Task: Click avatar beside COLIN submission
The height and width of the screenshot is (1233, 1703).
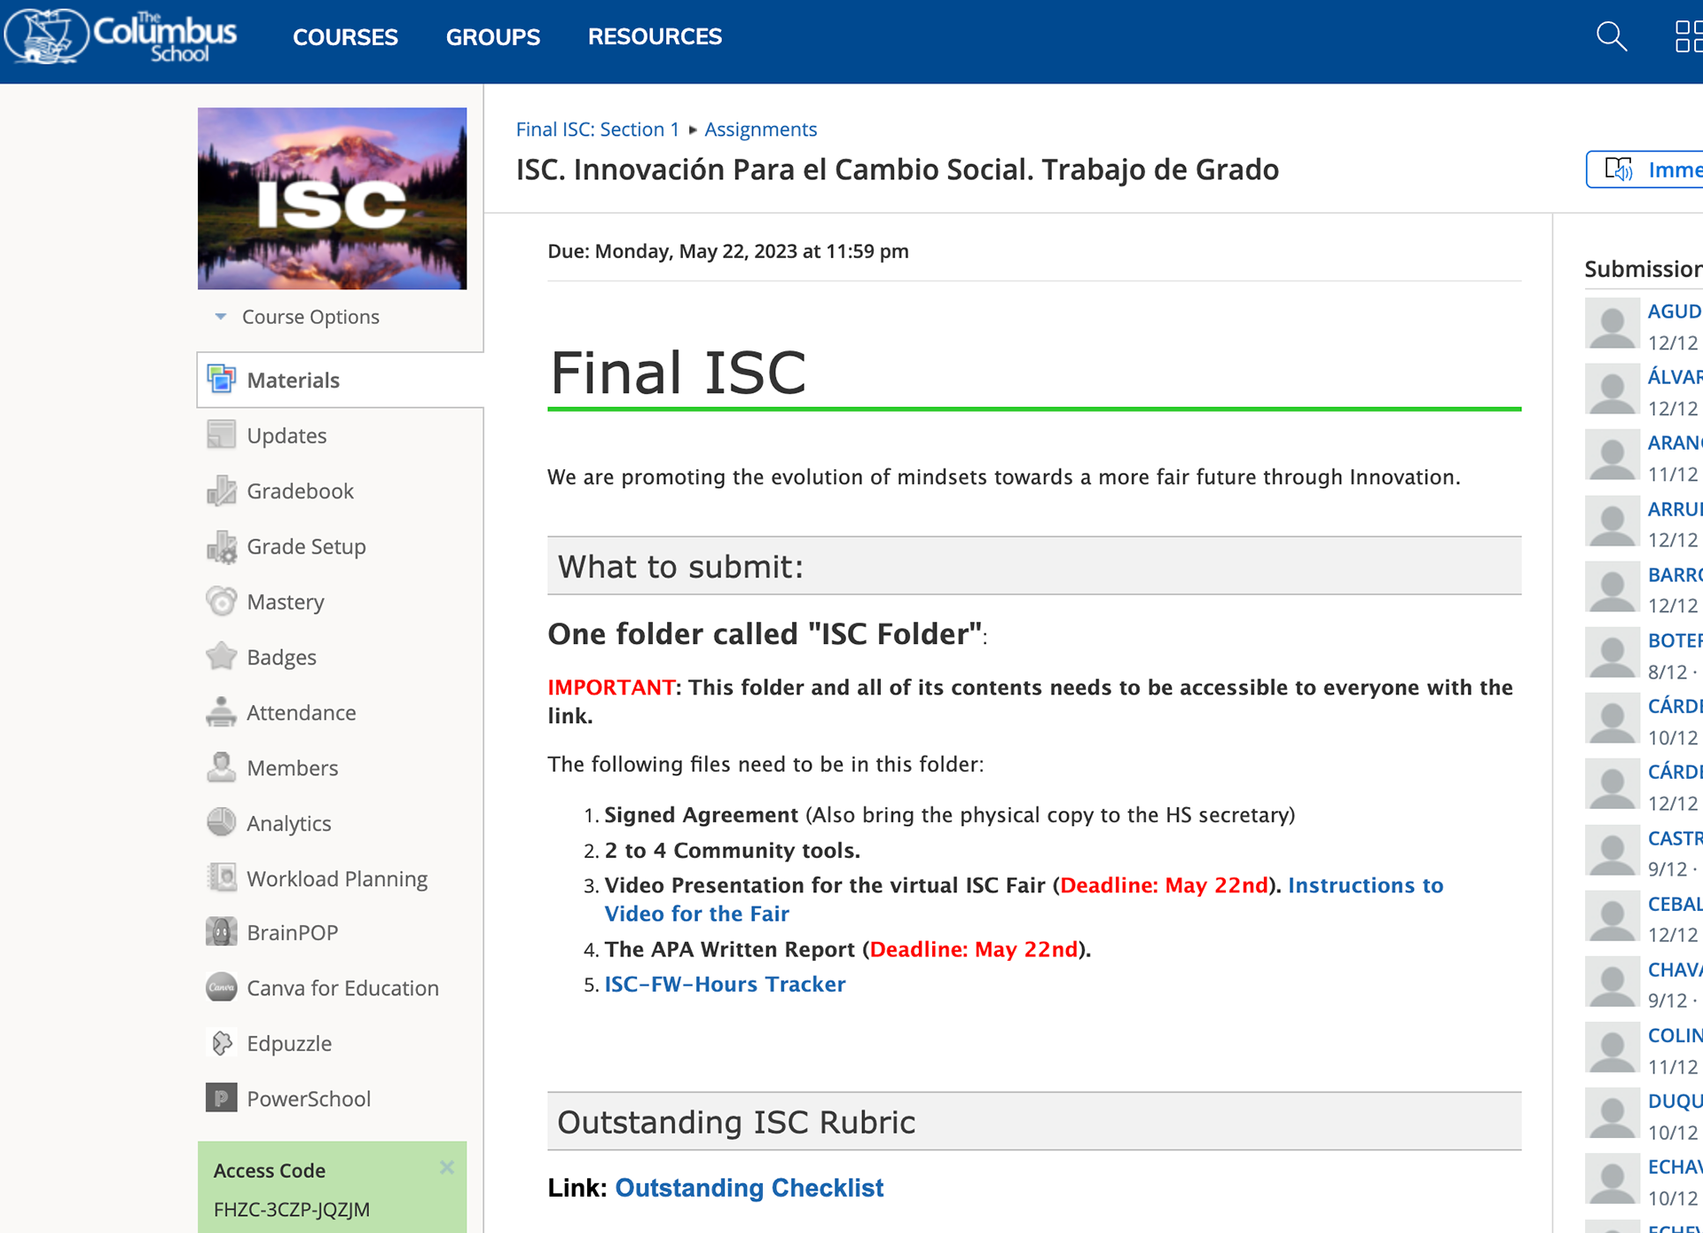Action: (1612, 1048)
